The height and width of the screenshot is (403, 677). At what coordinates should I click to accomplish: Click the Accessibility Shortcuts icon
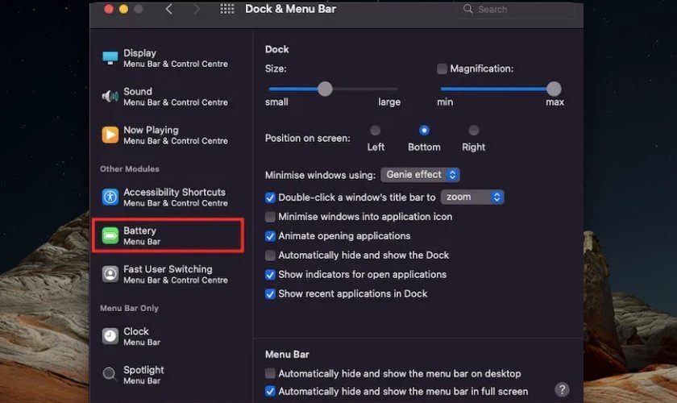110,197
